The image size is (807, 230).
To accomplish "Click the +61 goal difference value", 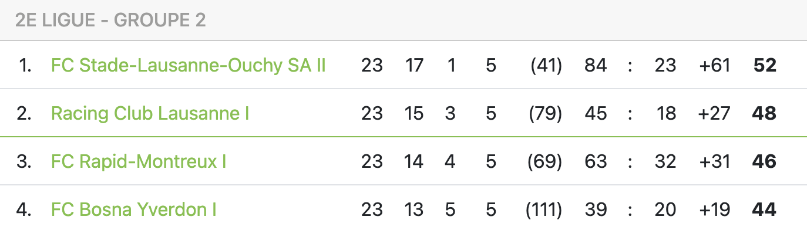I will coord(714,65).
